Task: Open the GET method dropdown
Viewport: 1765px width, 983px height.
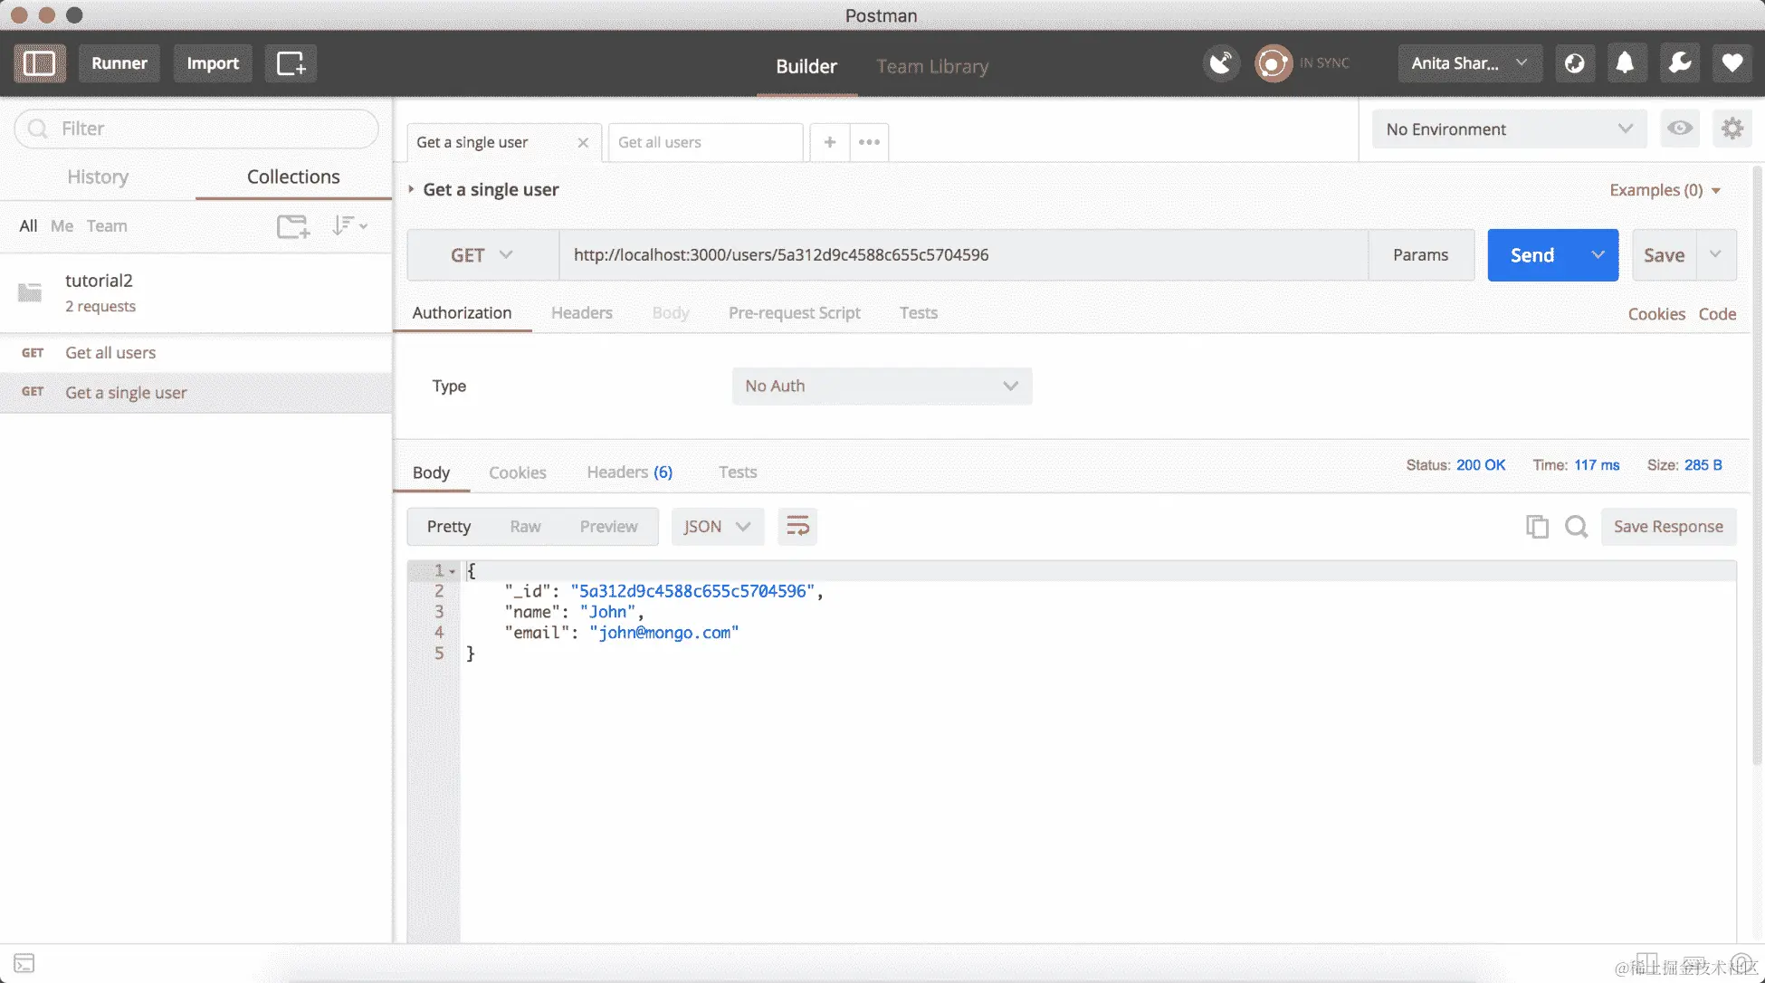Action: coord(482,255)
